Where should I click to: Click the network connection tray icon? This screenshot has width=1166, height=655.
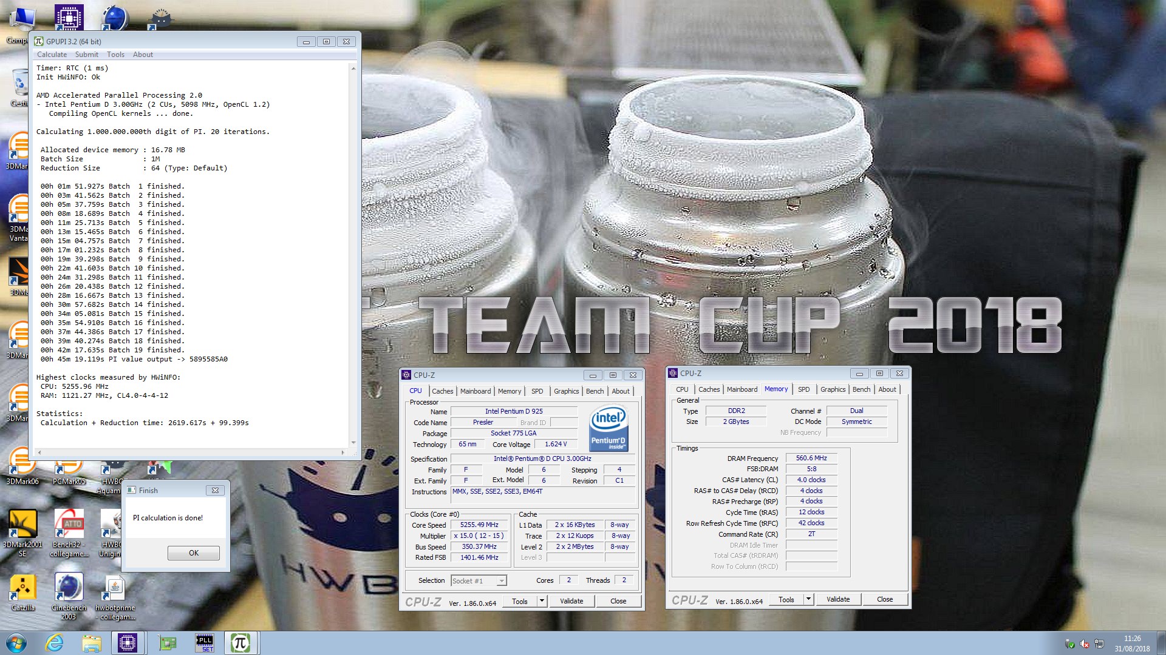1099,644
